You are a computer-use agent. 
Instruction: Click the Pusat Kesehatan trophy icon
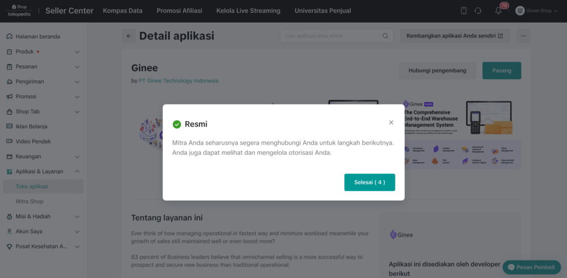pos(9,246)
